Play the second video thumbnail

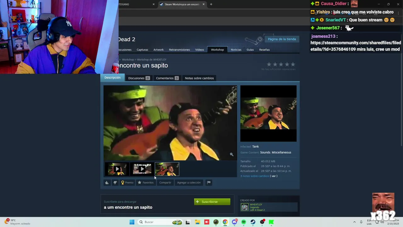(x=142, y=169)
